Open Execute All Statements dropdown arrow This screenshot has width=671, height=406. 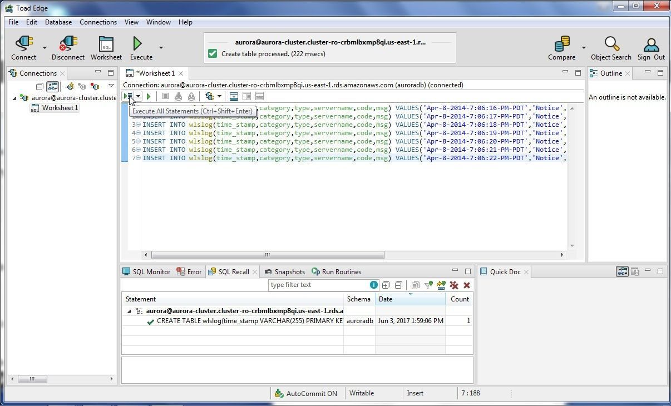click(x=138, y=96)
